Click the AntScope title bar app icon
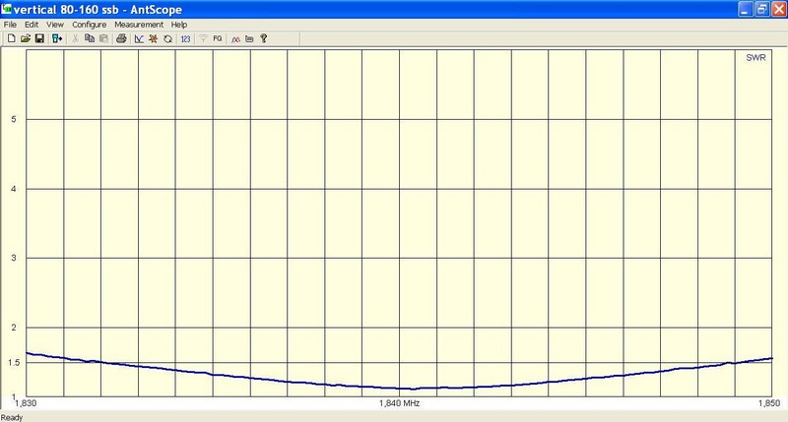 8,8
